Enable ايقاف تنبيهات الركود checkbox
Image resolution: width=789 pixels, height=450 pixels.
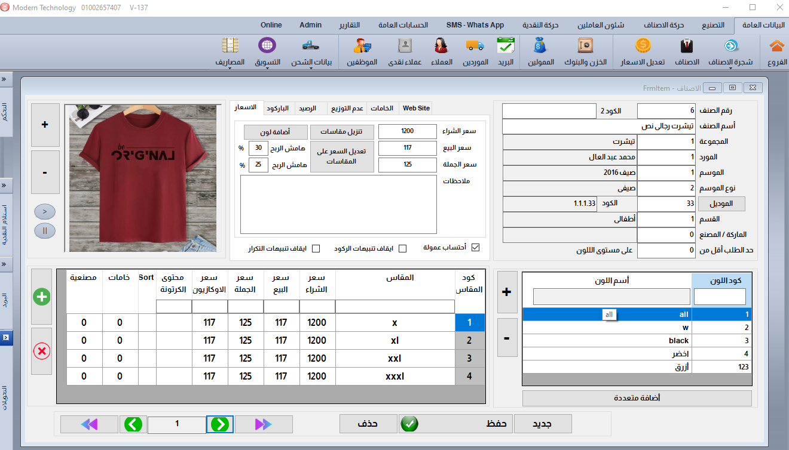click(402, 248)
